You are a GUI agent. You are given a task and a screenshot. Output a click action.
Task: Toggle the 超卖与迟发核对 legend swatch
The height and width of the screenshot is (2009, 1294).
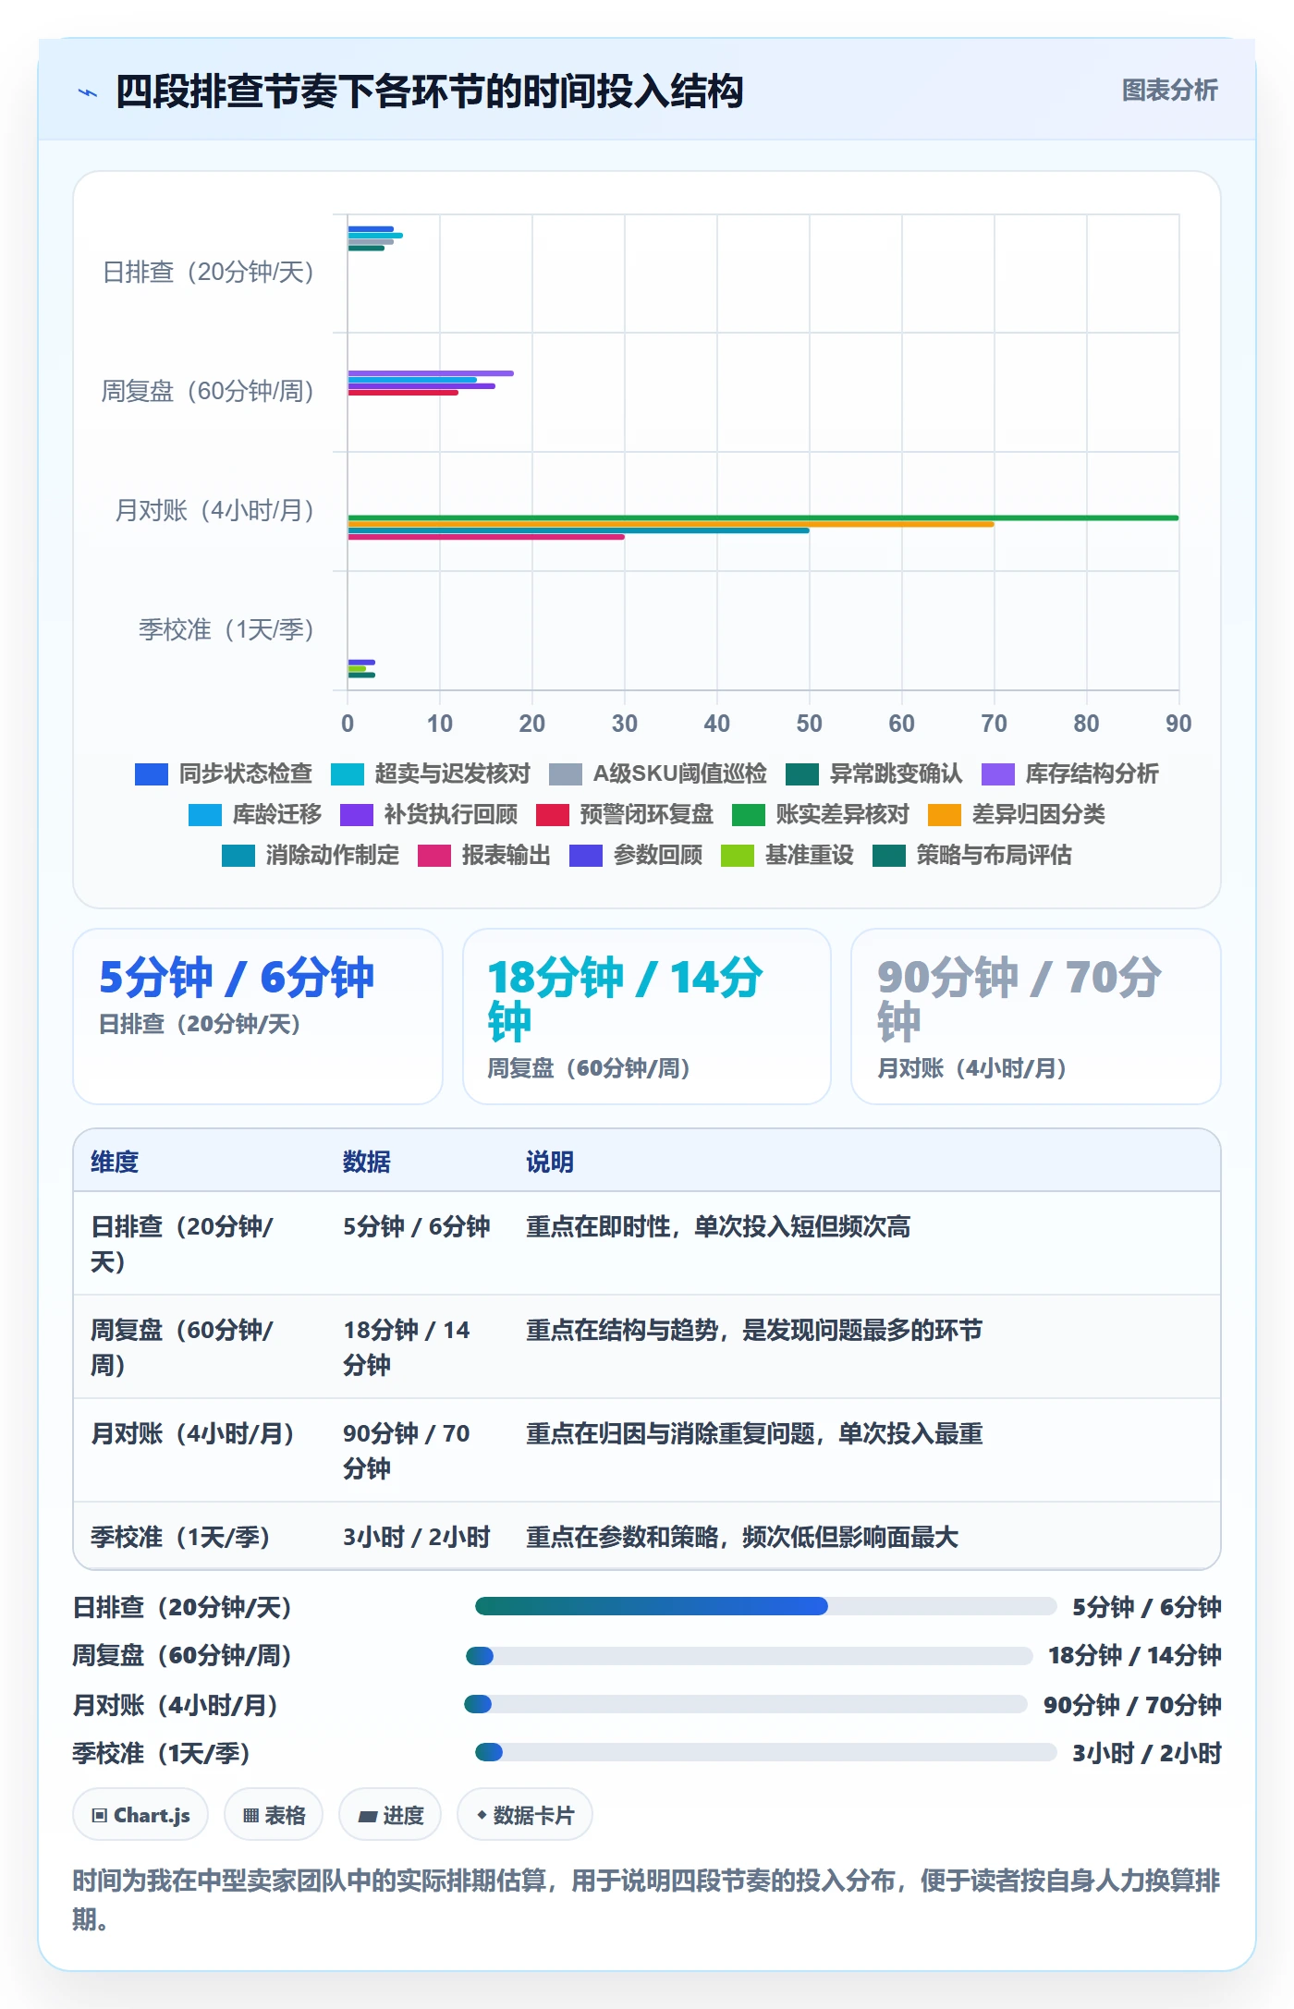point(348,773)
